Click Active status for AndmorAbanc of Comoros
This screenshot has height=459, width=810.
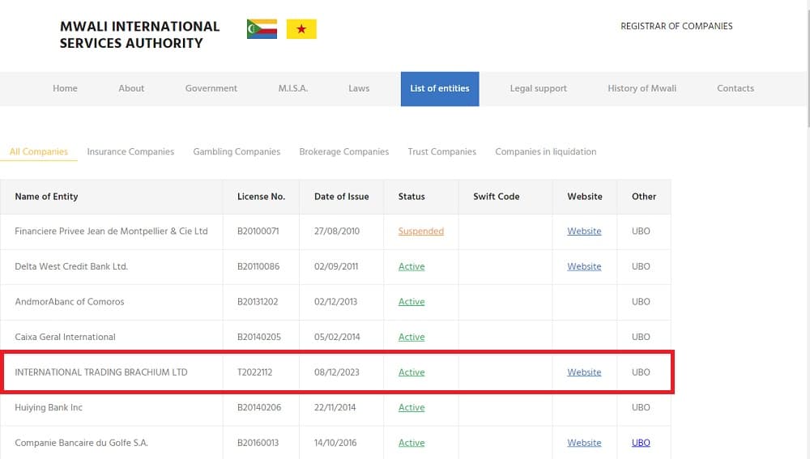coord(411,301)
